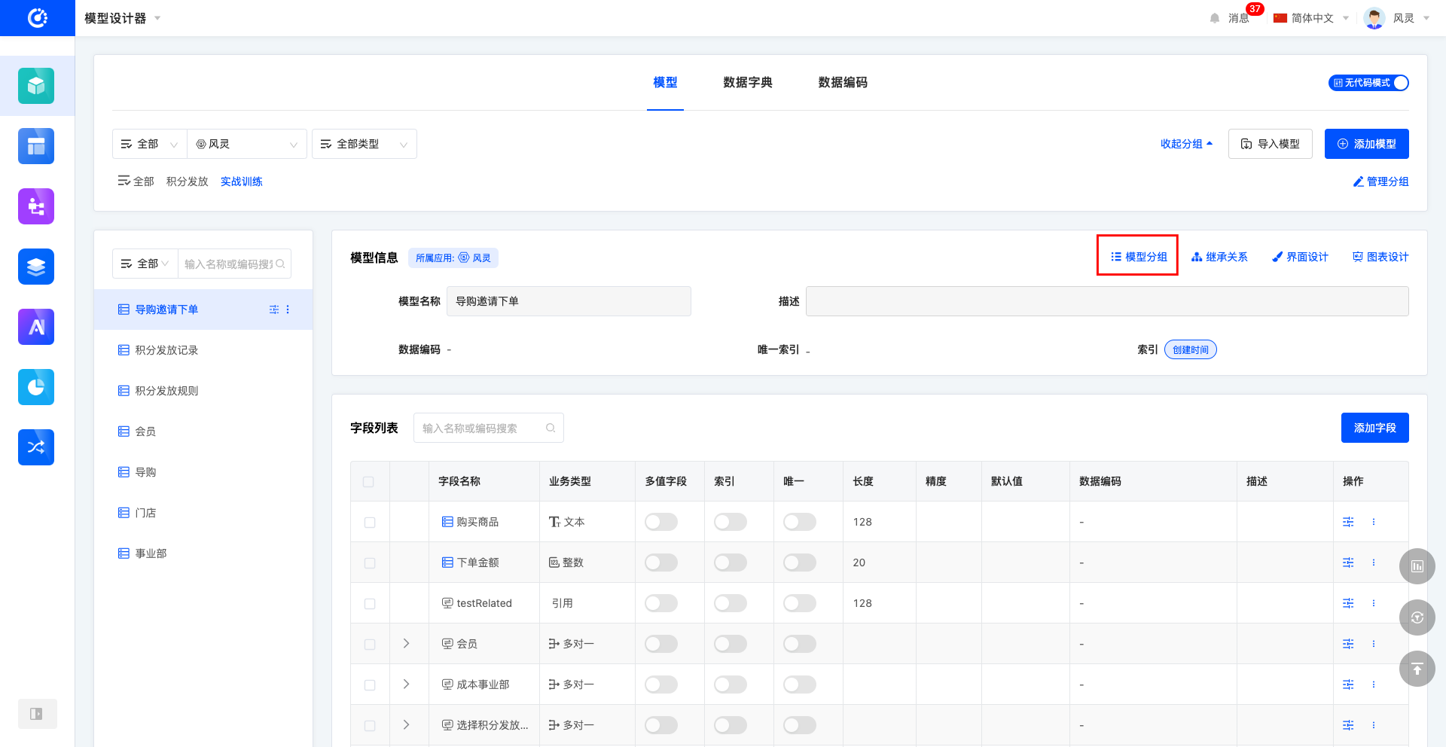Viewport: 1446px width, 747px height.
Task: Click the notification bell icon
Action: [1214, 18]
